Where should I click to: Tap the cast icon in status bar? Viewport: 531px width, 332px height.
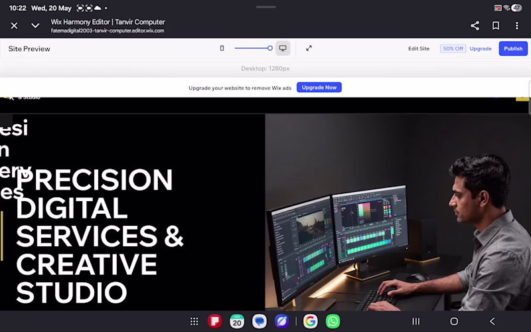point(498,8)
